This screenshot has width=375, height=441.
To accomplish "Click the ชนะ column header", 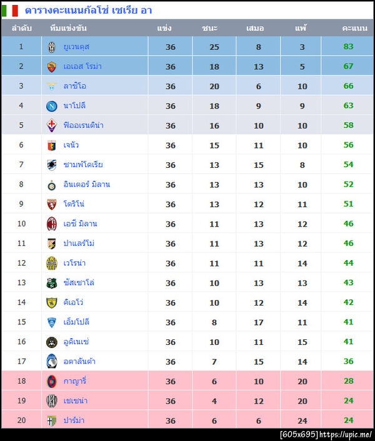I will tap(210, 29).
